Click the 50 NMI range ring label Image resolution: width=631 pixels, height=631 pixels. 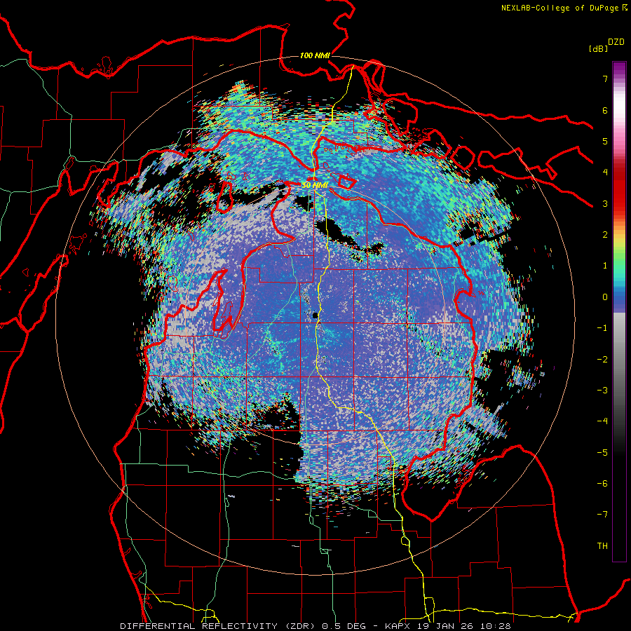(x=315, y=185)
